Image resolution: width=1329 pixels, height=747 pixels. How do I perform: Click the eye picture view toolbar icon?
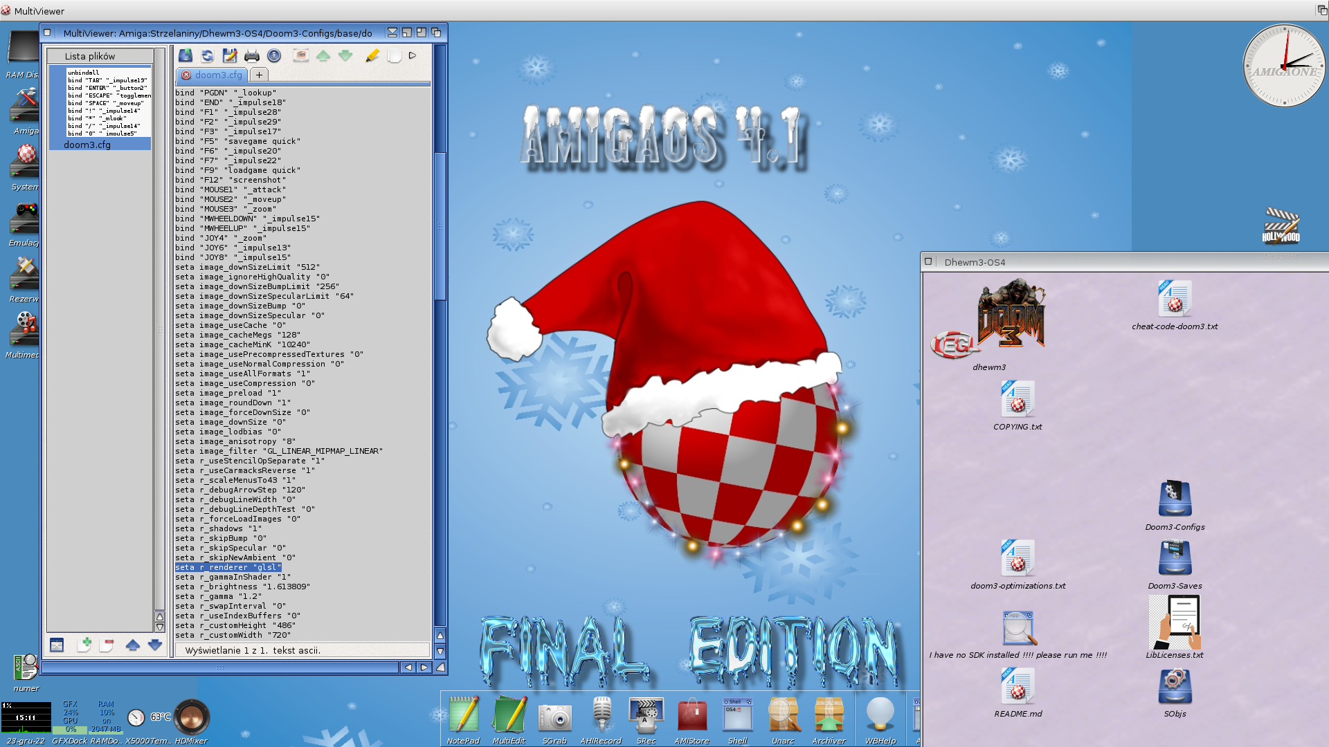coord(300,55)
